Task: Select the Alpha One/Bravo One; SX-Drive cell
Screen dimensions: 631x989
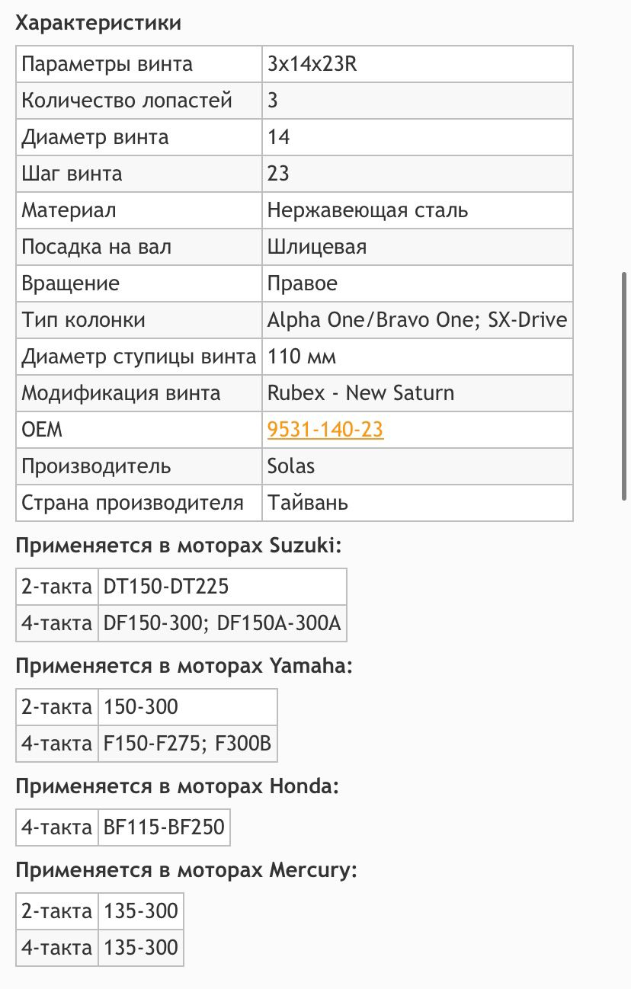Action: (x=417, y=320)
